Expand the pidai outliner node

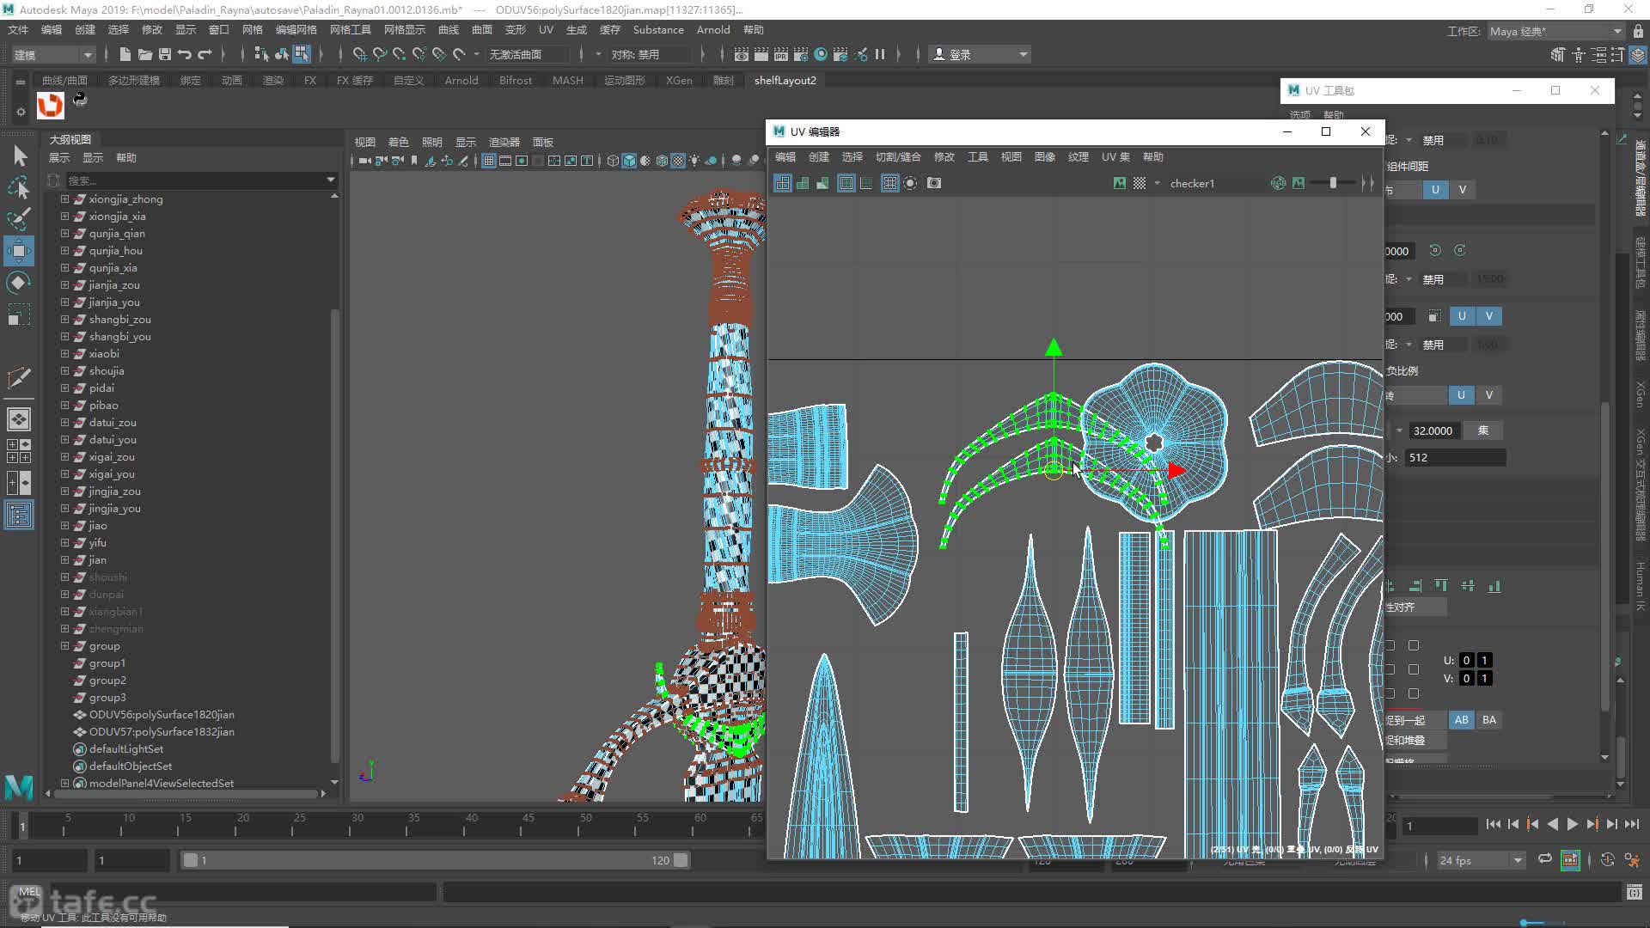pyautogui.click(x=64, y=388)
